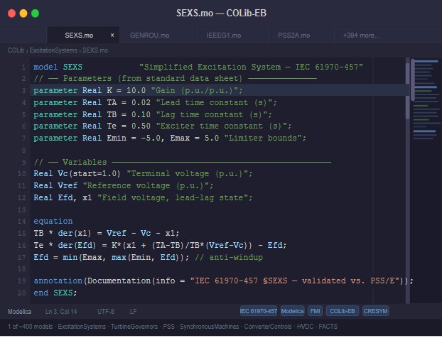The image size is (442, 343).
Task: Open the UTF-8 encoding selector
Action: pos(105,312)
